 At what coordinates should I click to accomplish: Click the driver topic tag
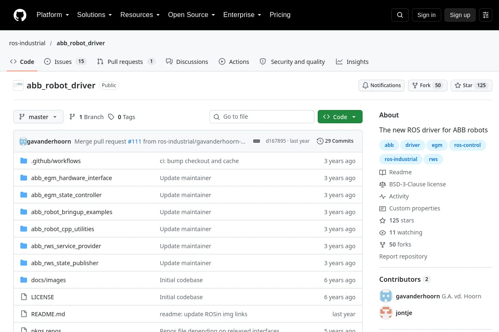(x=413, y=145)
